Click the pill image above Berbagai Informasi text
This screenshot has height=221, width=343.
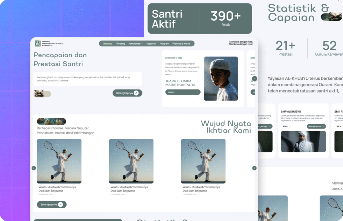pos(51,121)
